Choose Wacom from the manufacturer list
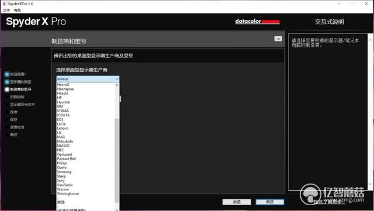The image size is (374, 211). click(x=86, y=189)
